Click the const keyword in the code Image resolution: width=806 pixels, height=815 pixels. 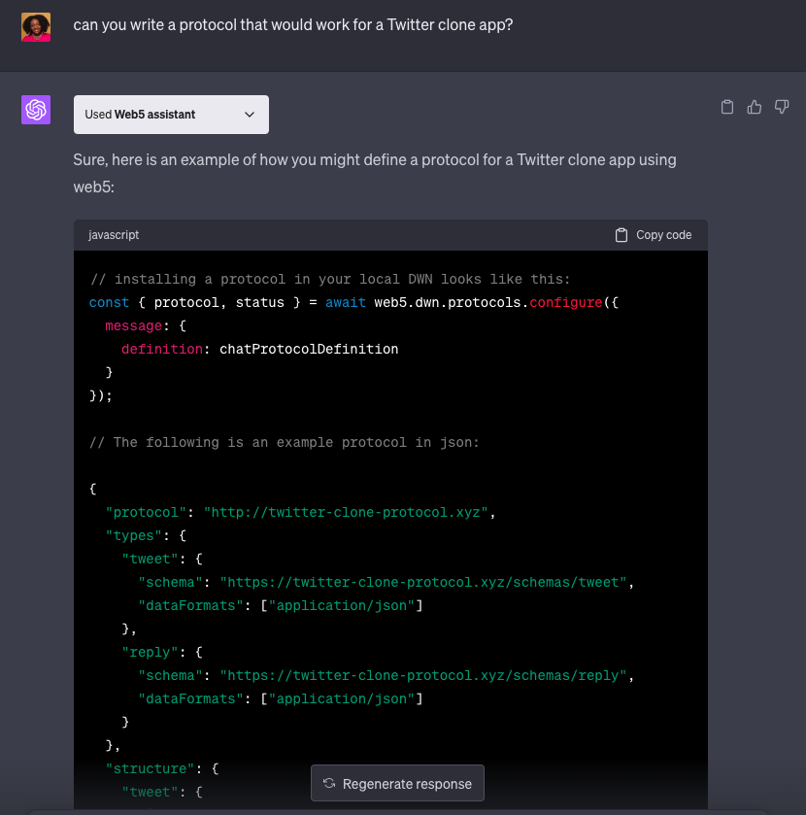109,302
